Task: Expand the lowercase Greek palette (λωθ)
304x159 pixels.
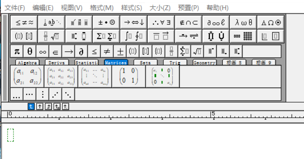Action: (243, 22)
